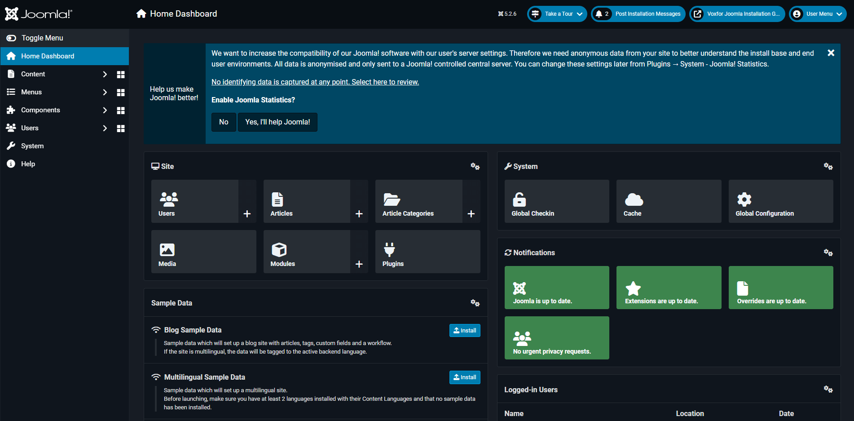Install the Blog Sample Data
This screenshot has width=854, height=421.
point(465,330)
